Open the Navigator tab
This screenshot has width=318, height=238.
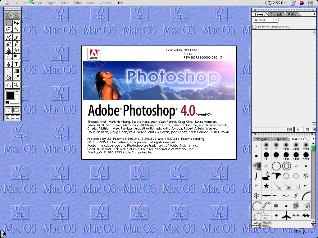[x=262, y=139]
